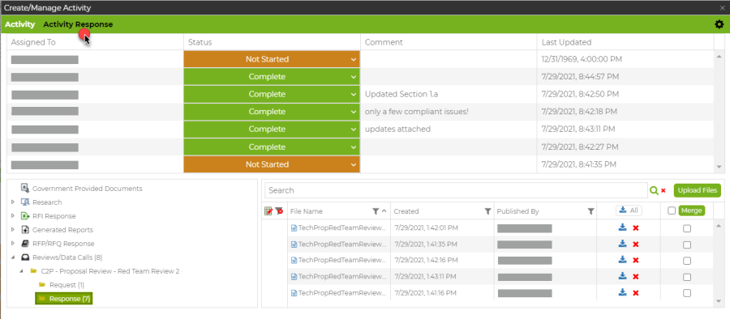Screen dimensions: 730x319
Task: Click the Reviews/Data Calls inbox icon
Action: click(x=25, y=257)
